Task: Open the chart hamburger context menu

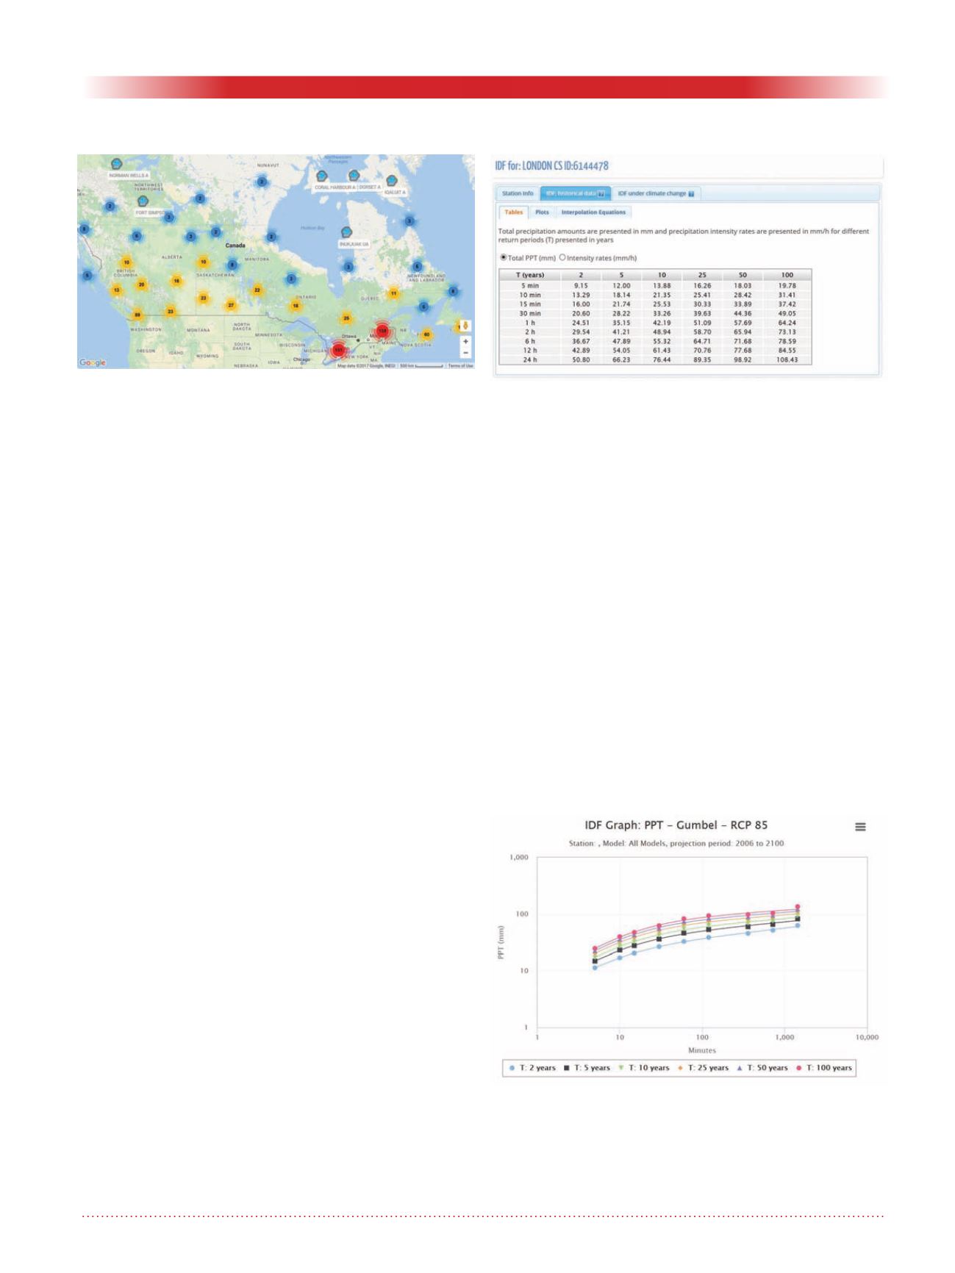Action: (860, 827)
